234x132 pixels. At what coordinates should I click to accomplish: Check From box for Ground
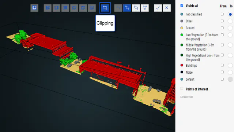tap(222, 28)
